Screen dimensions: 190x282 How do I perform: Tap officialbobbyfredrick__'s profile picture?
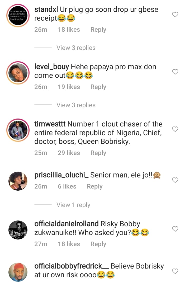(18, 272)
